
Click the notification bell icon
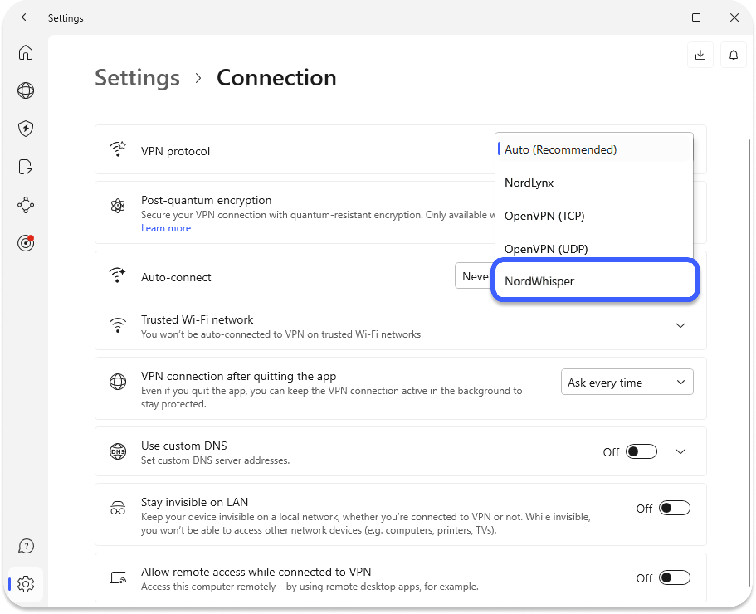[x=734, y=55]
